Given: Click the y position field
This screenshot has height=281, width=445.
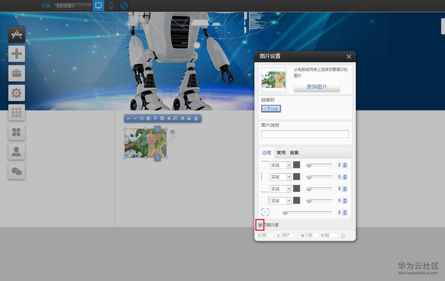Looking at the screenshot, I should (x=287, y=235).
